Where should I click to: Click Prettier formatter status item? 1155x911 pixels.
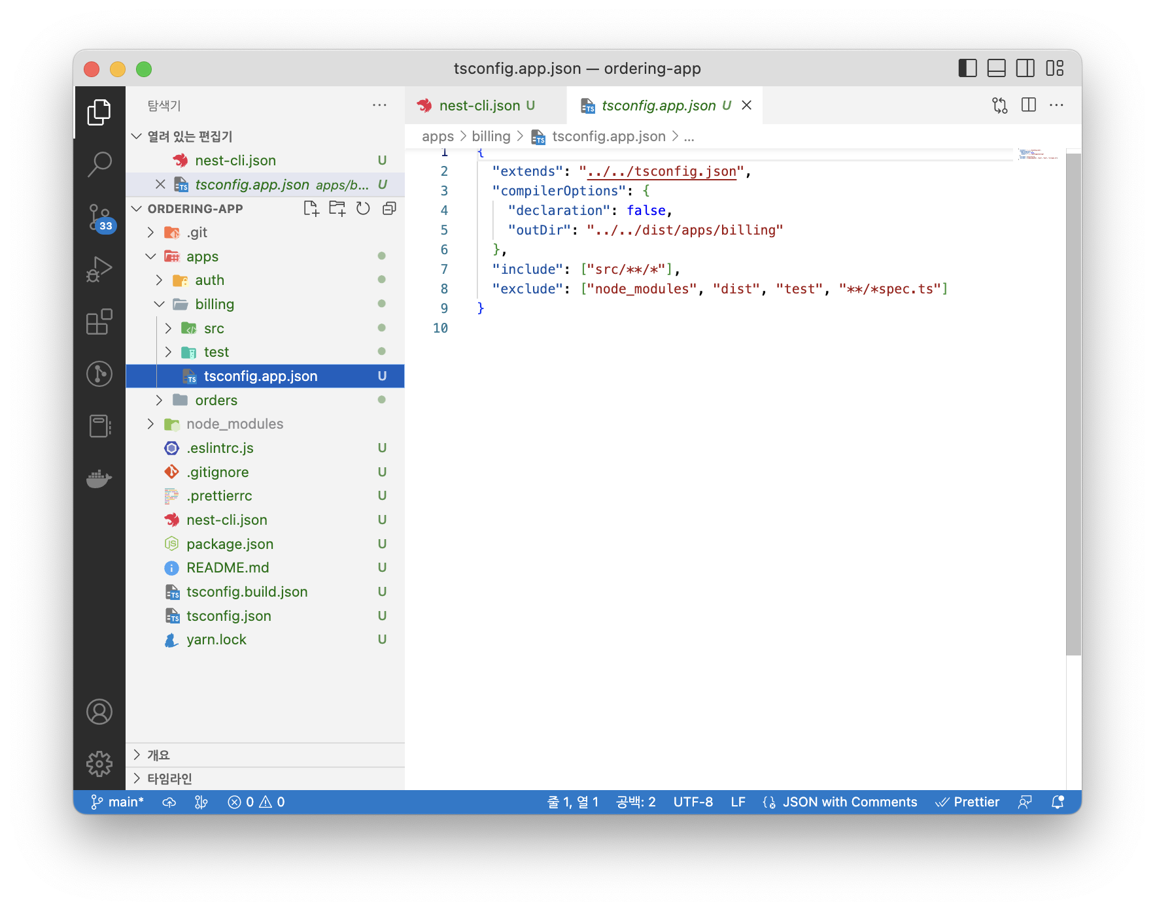click(967, 802)
